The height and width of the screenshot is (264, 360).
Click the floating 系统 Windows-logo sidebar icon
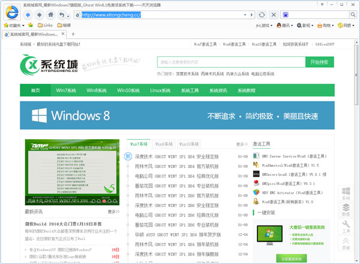346,193
